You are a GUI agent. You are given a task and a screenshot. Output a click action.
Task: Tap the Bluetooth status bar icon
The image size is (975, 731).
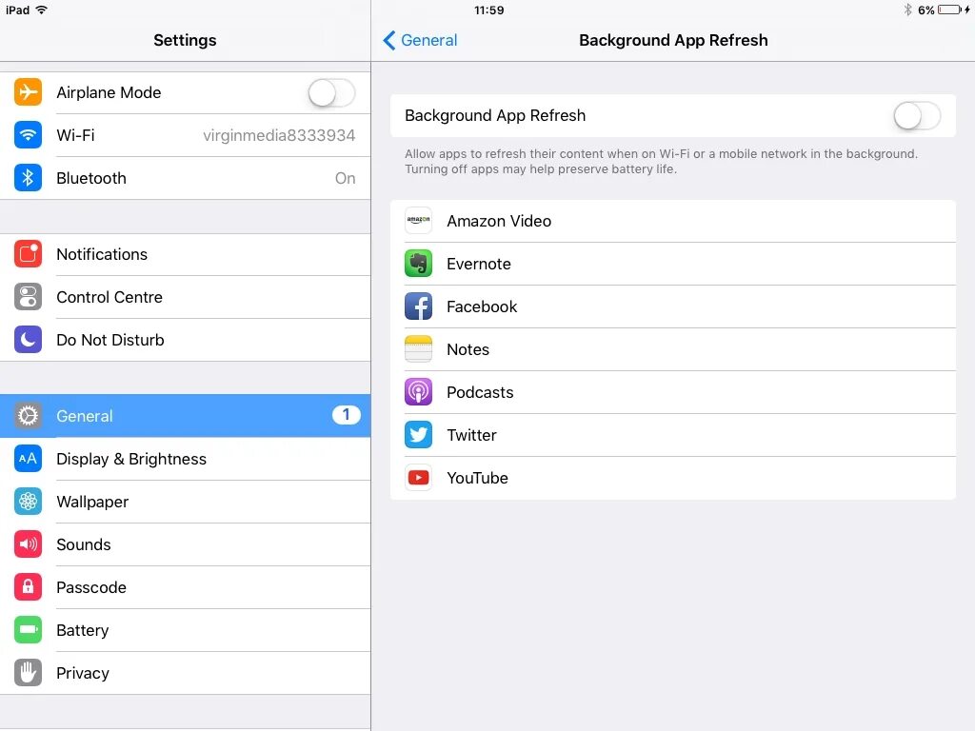(907, 10)
